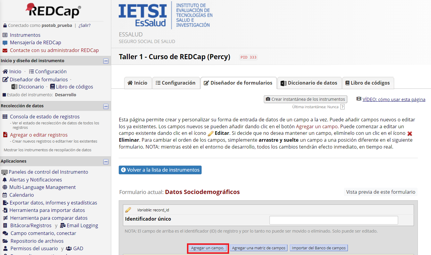431x255 pixels.
Task: Switch to the Libro de códigos tab
Action: pyautogui.click(x=368, y=83)
